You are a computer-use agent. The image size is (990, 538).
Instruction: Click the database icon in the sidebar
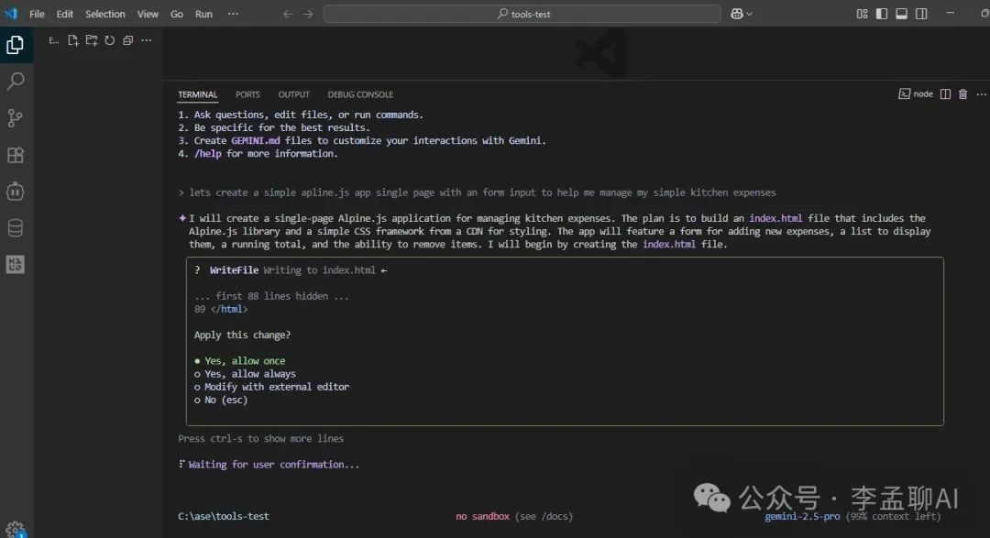[15, 227]
